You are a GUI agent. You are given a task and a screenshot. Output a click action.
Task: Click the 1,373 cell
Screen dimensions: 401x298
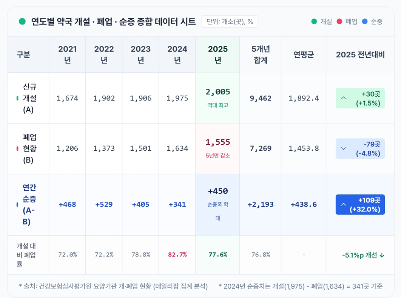[x=104, y=148]
